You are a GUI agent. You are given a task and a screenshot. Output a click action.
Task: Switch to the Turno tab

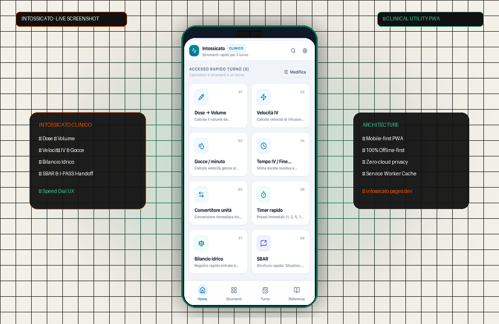tap(265, 293)
